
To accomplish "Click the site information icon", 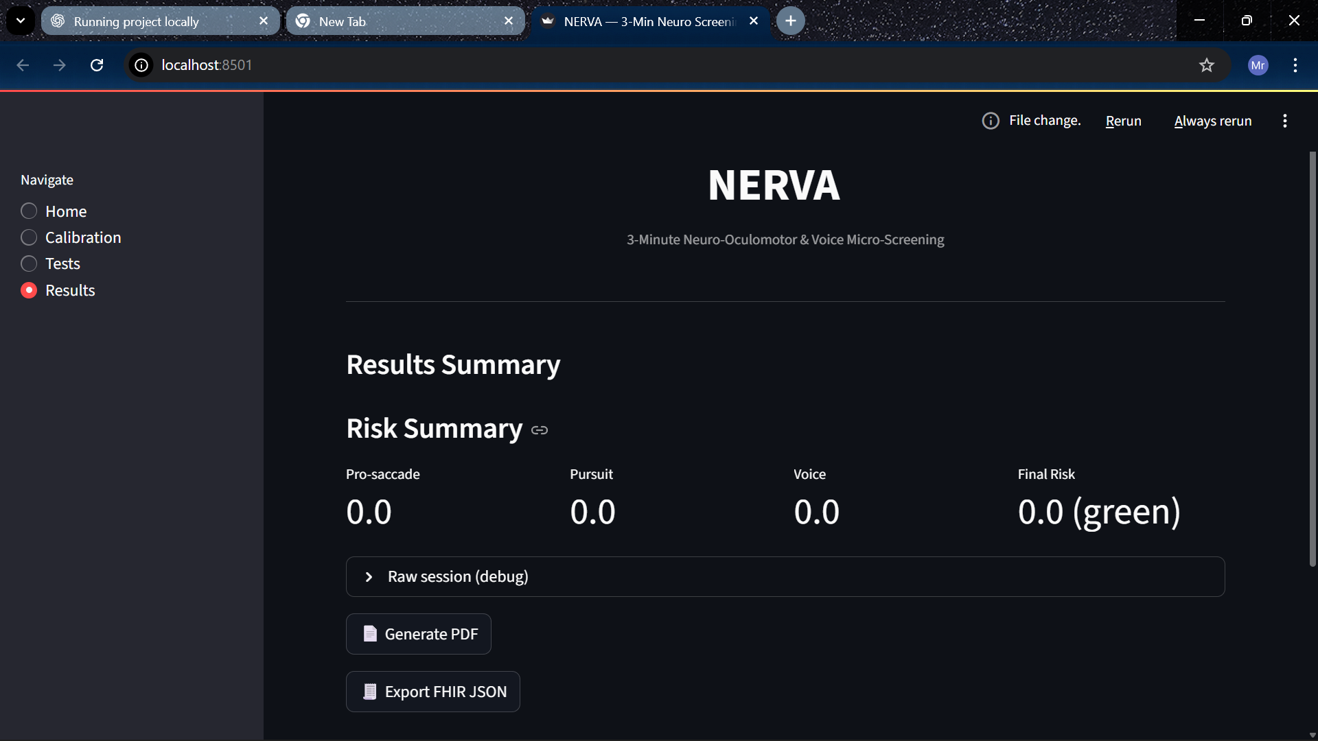I will [141, 65].
